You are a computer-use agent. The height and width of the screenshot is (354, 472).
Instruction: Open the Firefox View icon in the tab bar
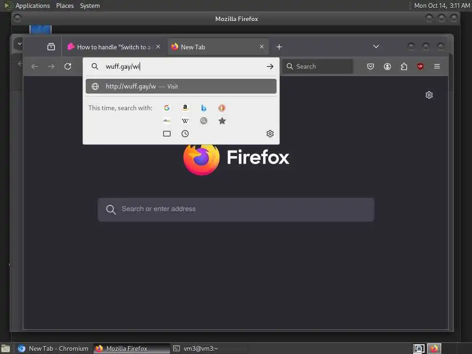tap(51, 47)
